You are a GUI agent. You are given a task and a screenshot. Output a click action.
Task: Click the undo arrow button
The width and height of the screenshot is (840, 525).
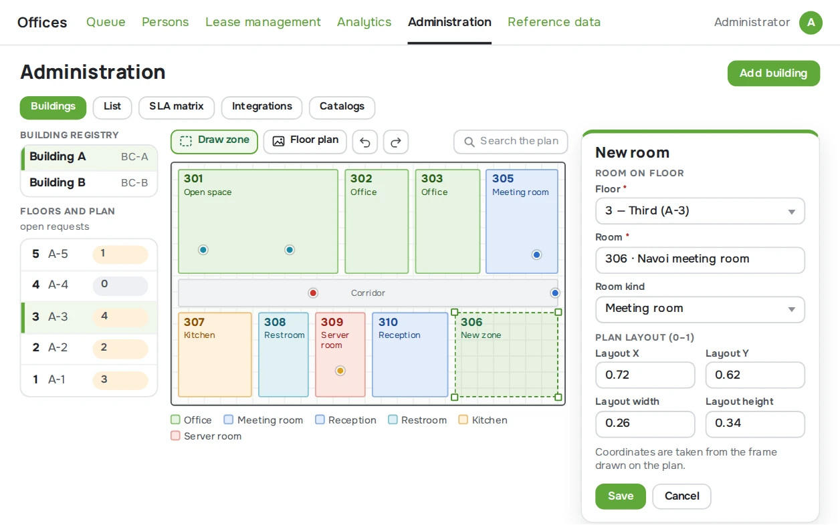(x=365, y=142)
